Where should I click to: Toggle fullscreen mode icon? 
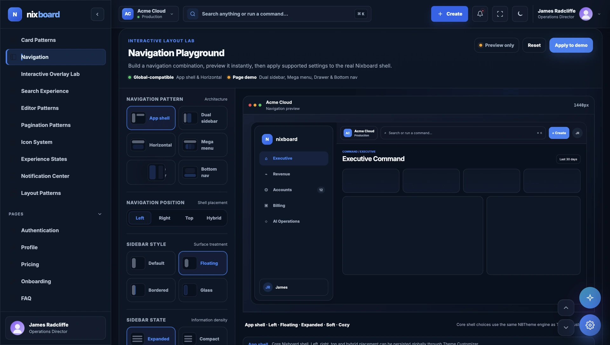click(500, 14)
